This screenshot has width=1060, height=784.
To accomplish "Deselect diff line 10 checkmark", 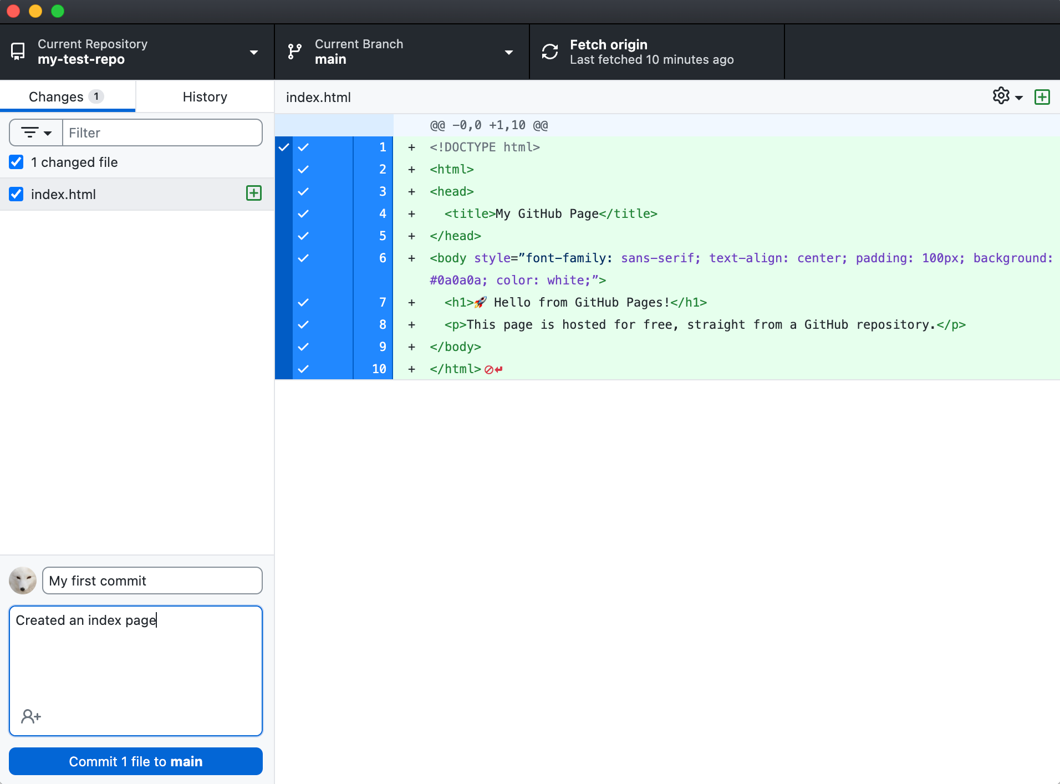I will tap(303, 369).
